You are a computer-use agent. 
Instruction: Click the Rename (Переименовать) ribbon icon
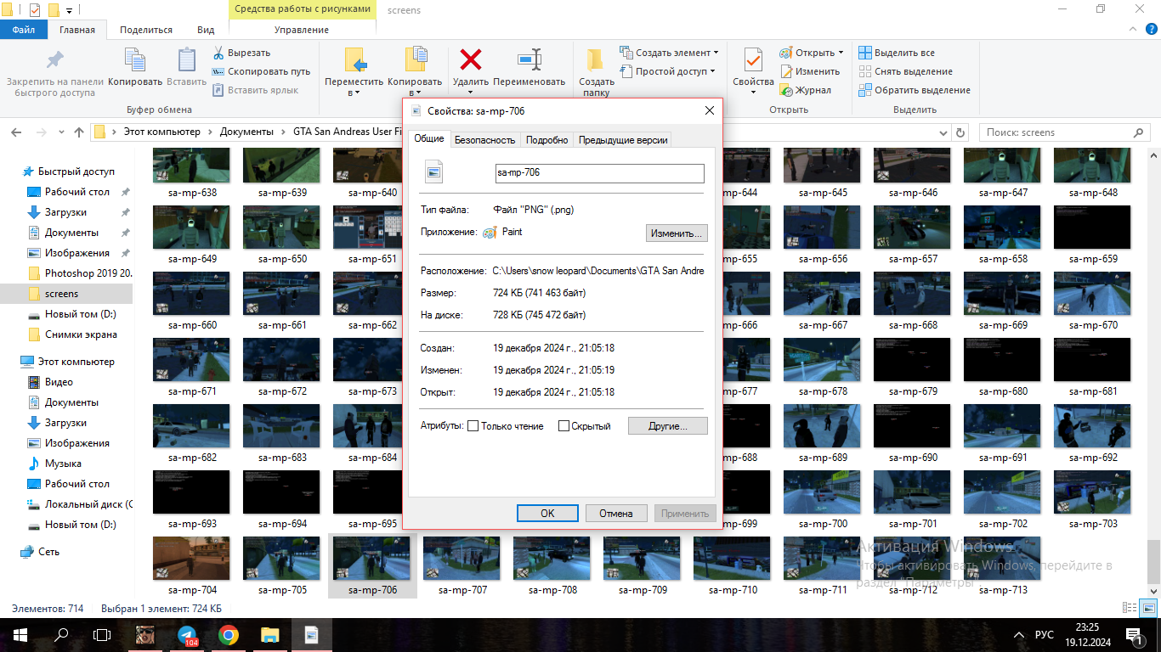pyautogui.click(x=529, y=60)
